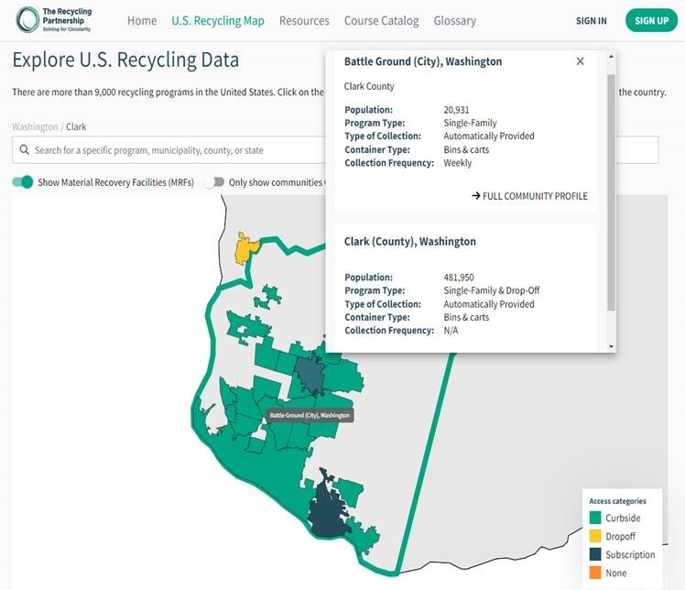Click the Dropoff legend yellow swatch
685x590 pixels.
[595, 536]
